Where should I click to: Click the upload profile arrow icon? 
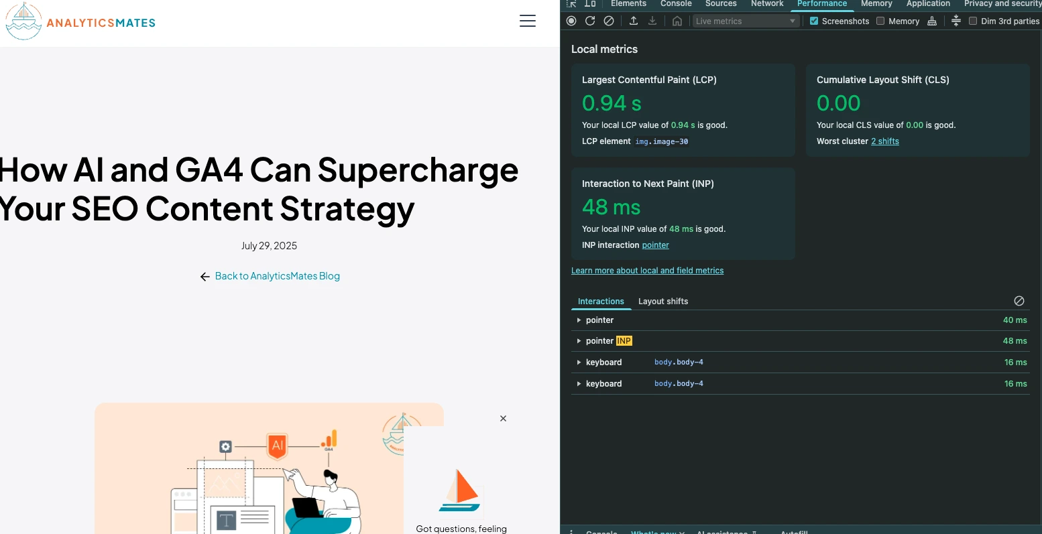[634, 21]
